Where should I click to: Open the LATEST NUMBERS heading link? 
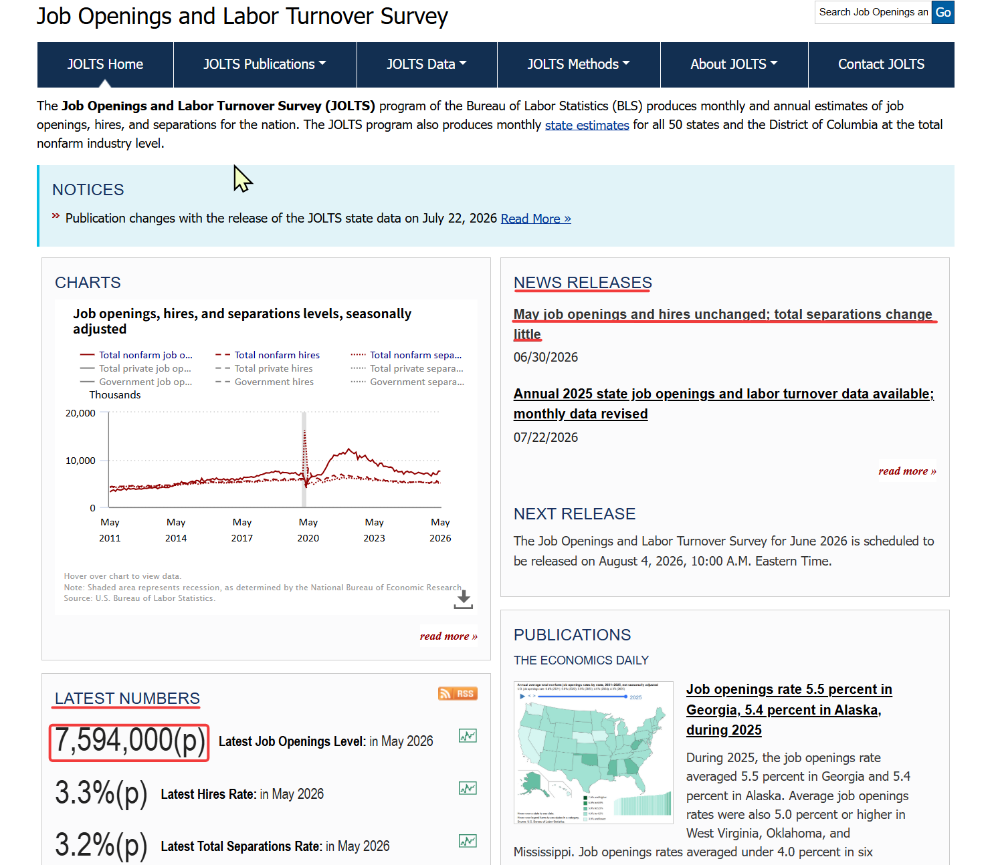(x=127, y=699)
